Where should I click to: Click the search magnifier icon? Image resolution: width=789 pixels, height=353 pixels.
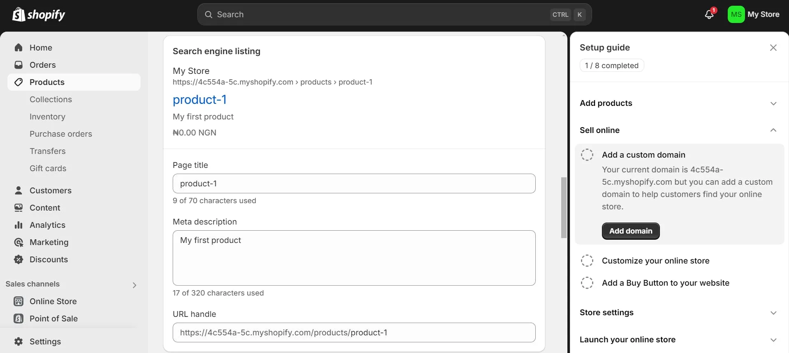208,14
